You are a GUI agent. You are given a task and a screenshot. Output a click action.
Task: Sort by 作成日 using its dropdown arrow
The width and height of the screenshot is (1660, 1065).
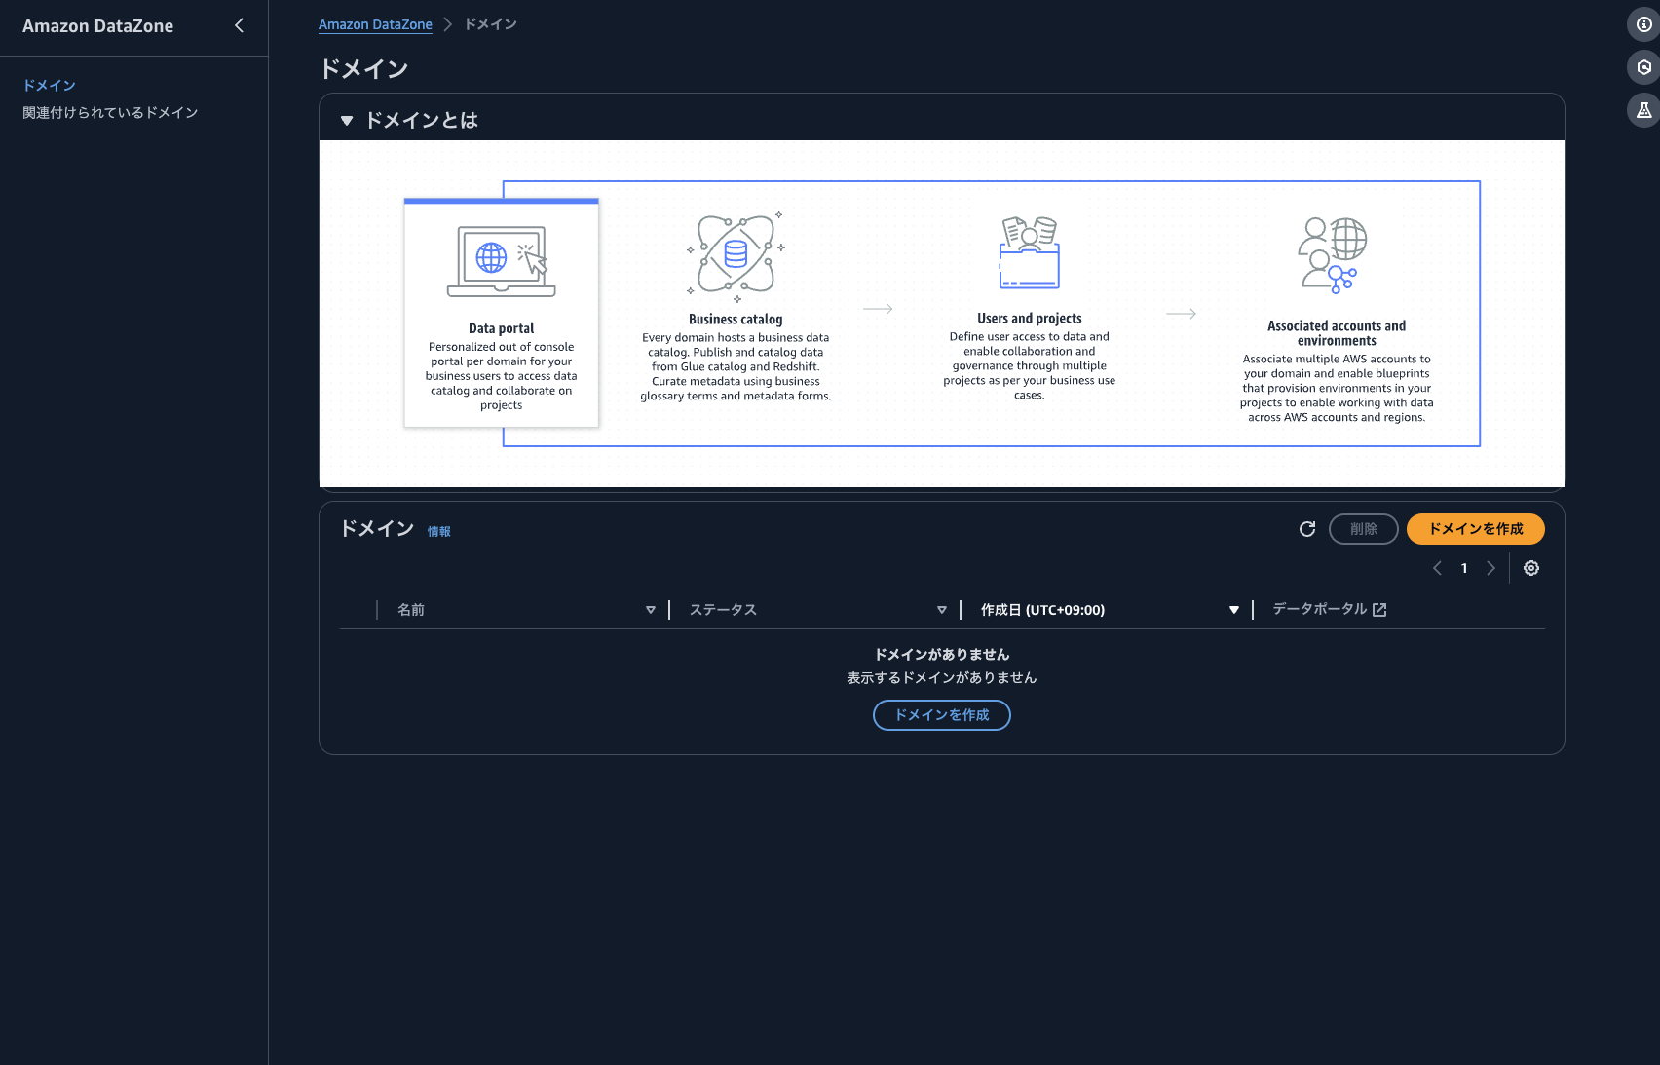pyautogui.click(x=1233, y=609)
